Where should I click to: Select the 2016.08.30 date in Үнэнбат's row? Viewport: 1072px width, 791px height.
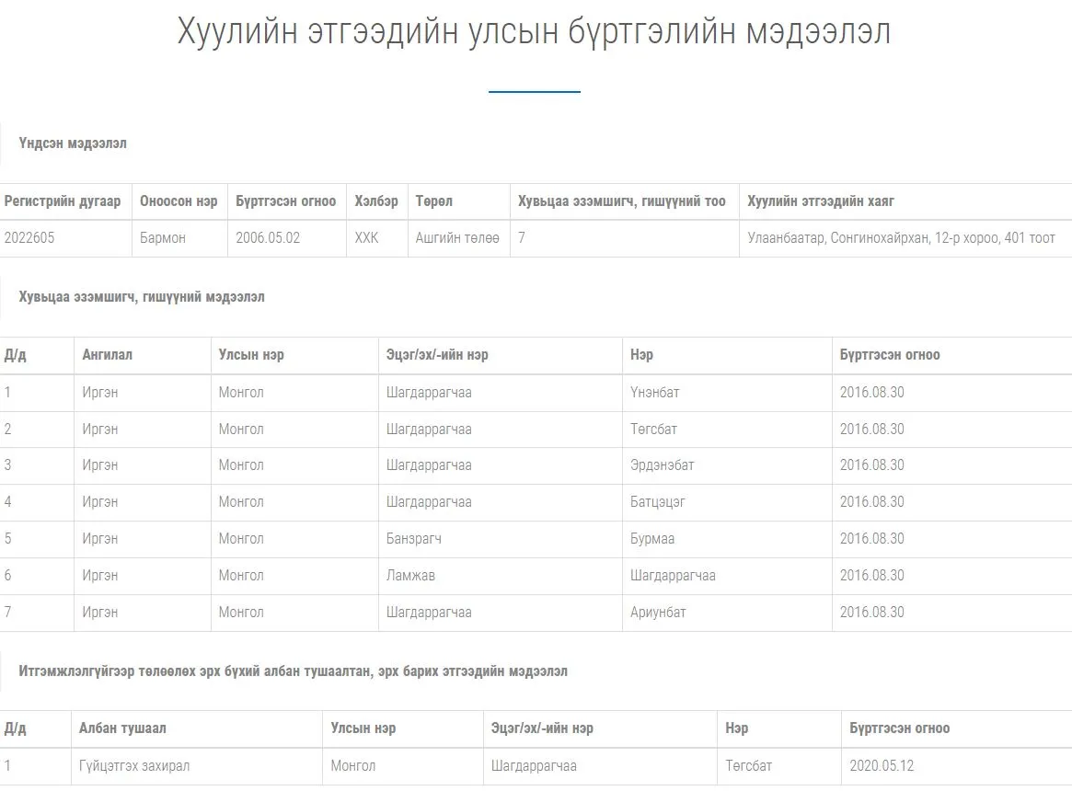click(871, 393)
